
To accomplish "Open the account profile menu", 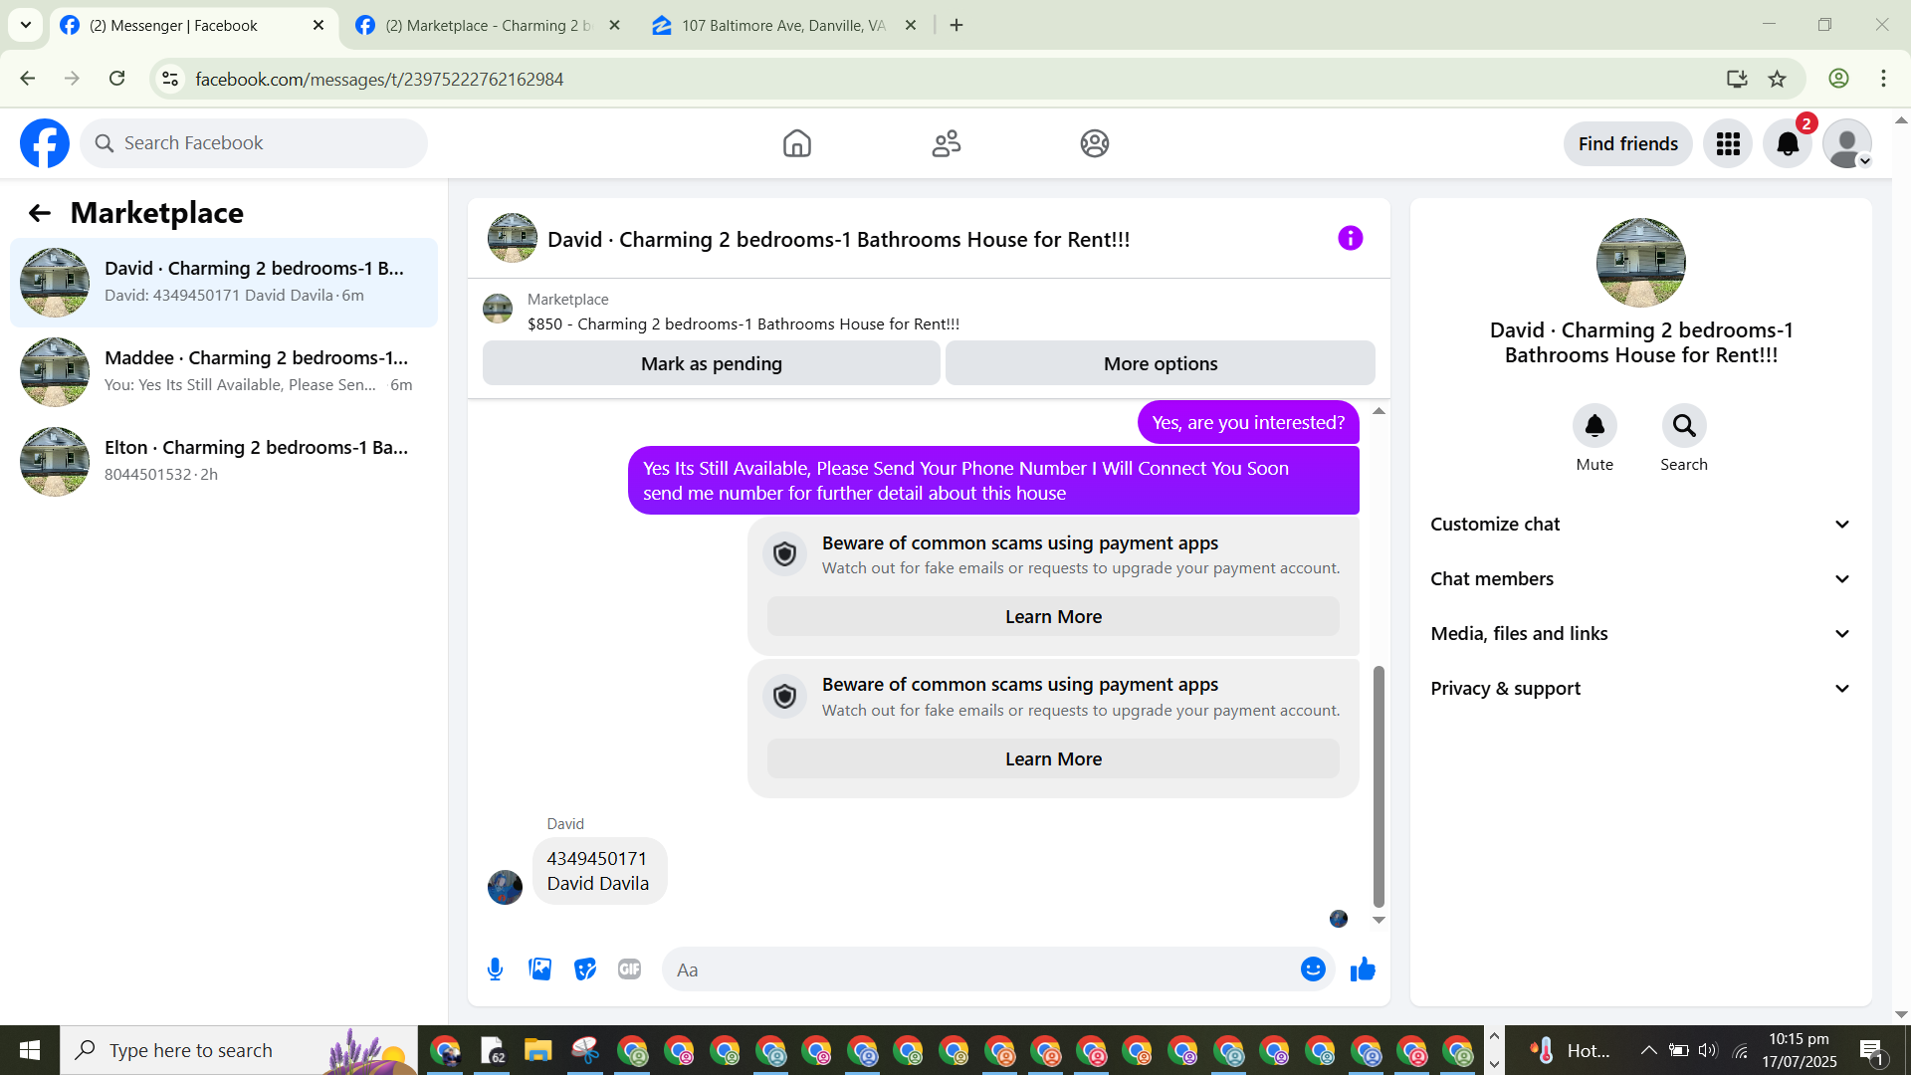I will pyautogui.click(x=1847, y=144).
